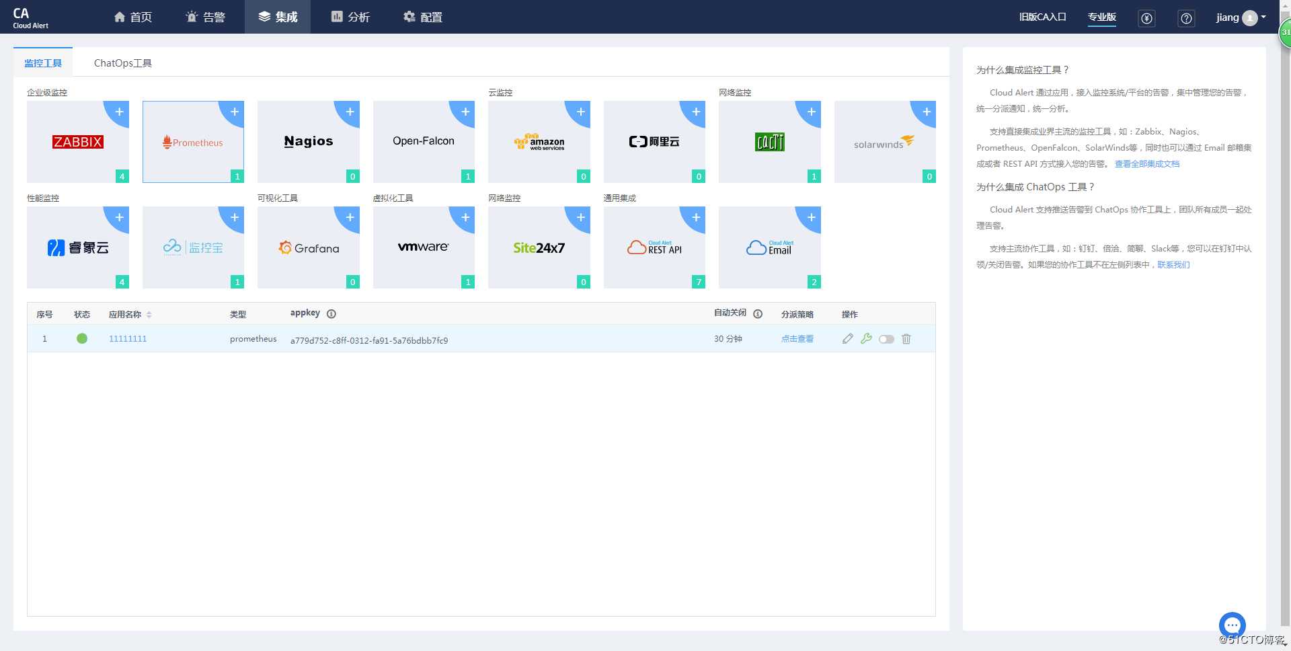Show the 自动关闭 info tooltip icon
Image resolution: width=1291 pixels, height=651 pixels.
tap(758, 313)
